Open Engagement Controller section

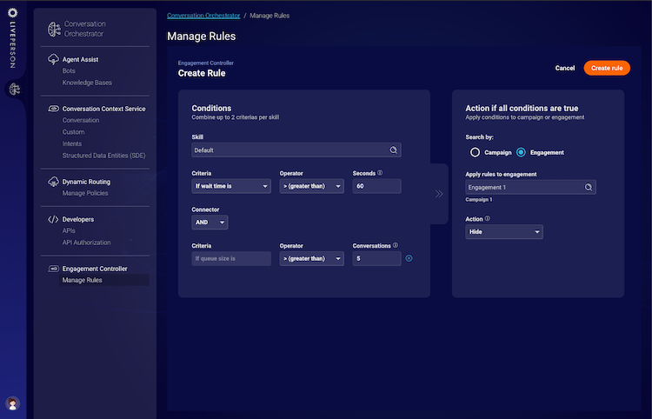95,269
